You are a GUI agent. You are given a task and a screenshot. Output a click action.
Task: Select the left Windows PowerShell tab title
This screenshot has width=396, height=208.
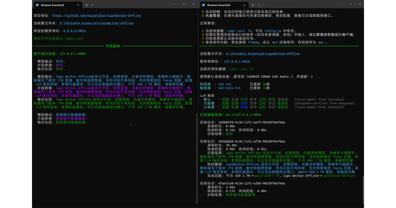click(x=52, y=5)
